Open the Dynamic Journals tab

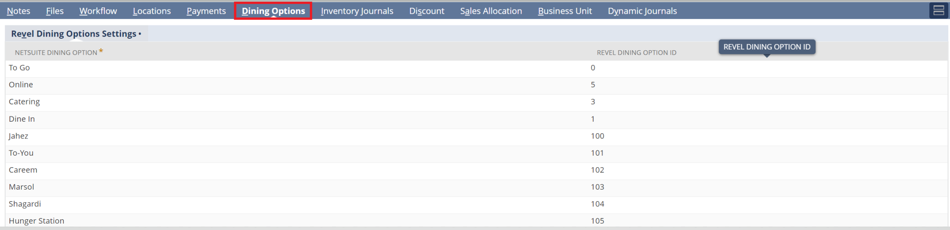coord(642,11)
